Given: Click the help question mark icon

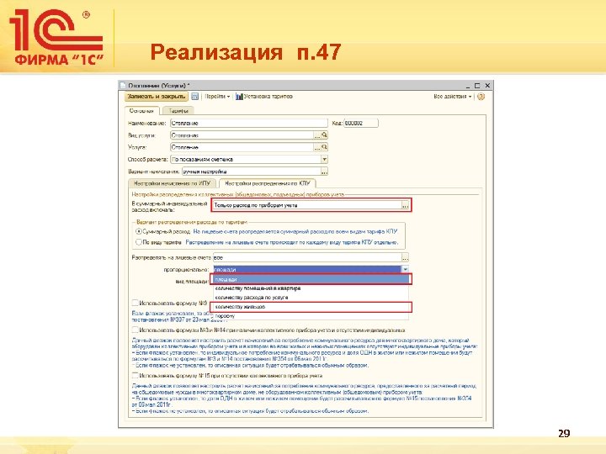Looking at the screenshot, I should pos(481,97).
